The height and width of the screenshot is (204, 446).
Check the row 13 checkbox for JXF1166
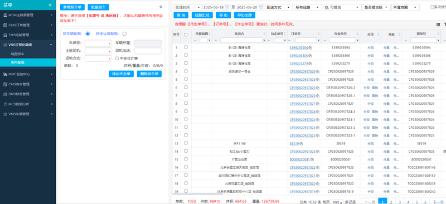[186, 143]
